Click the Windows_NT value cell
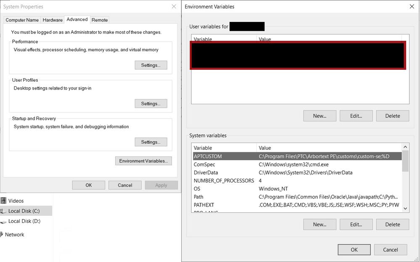The image size is (420, 262). click(x=273, y=188)
